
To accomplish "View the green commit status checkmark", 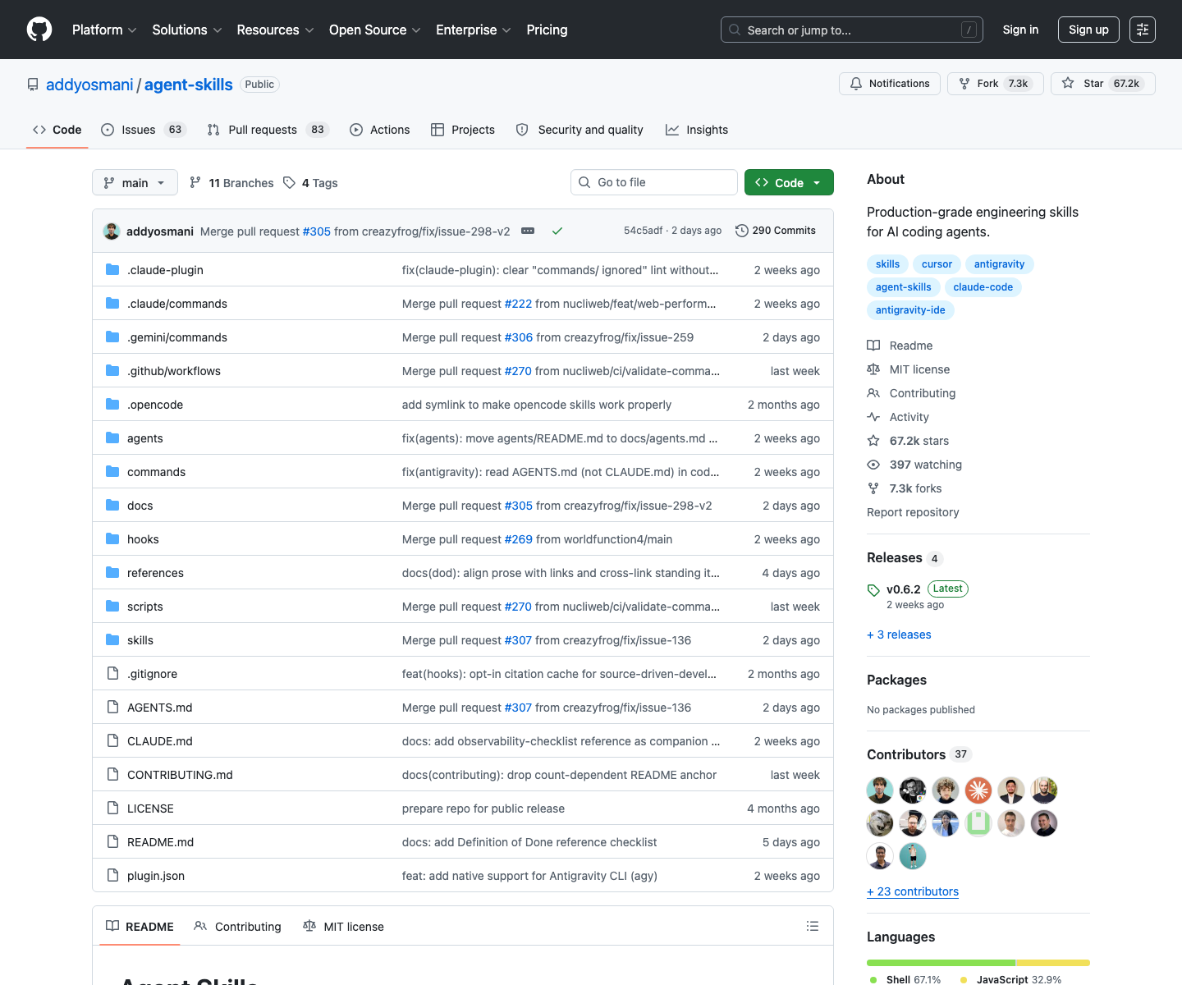I will click(557, 231).
